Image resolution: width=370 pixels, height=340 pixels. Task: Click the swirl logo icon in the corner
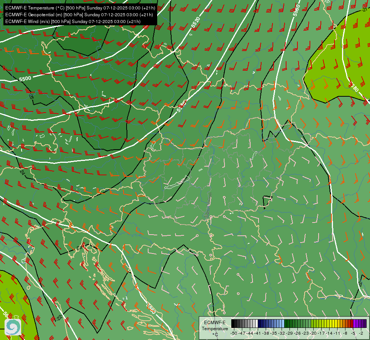point(13,327)
